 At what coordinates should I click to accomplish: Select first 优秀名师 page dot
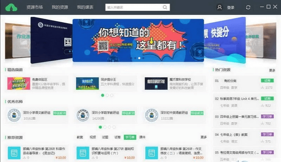tap(100, 127)
